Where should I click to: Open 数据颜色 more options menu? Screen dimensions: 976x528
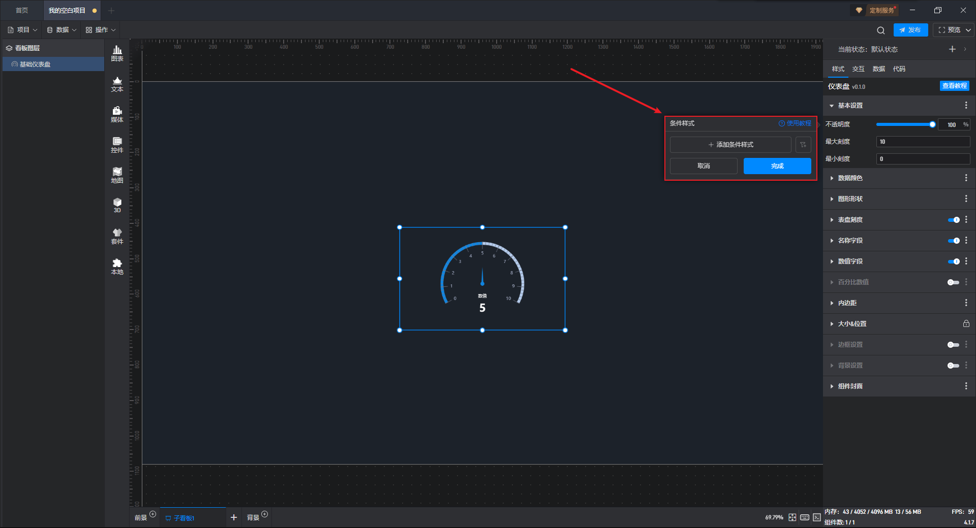966,178
